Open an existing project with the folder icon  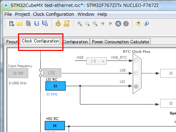(x=20, y=23)
